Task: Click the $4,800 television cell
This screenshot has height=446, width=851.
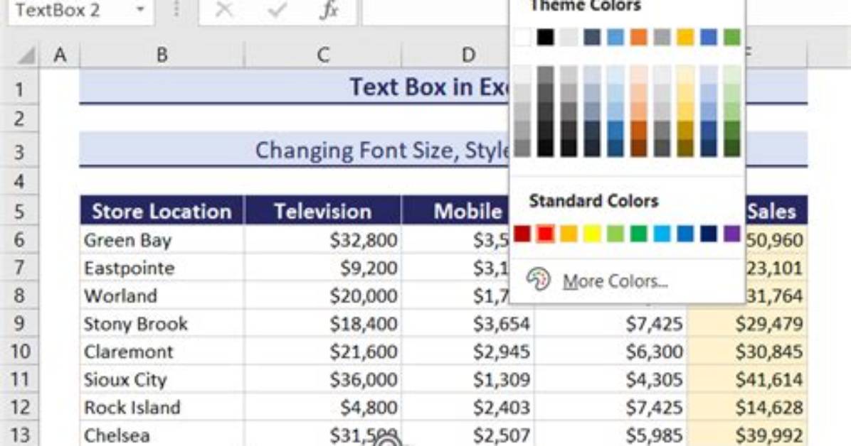Action: point(323,408)
